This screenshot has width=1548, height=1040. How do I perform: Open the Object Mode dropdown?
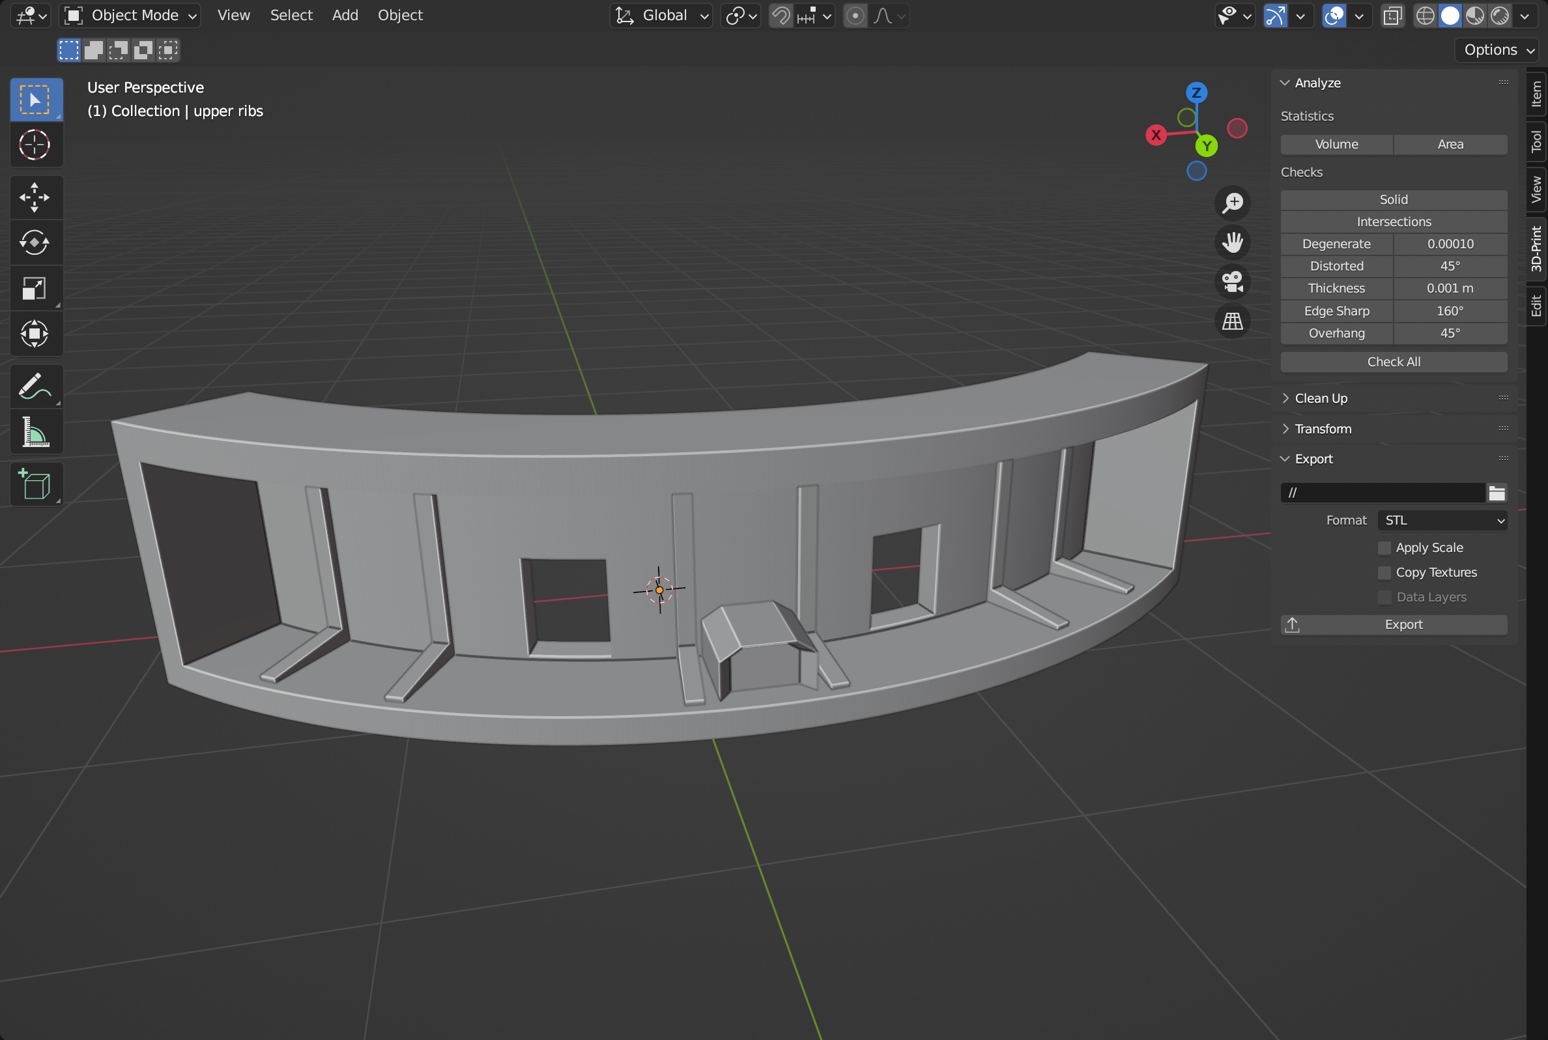point(130,15)
